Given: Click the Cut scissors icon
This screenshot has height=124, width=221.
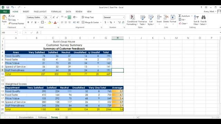Looking at the screenshot, I should pyautogui.click(x=9, y=16).
